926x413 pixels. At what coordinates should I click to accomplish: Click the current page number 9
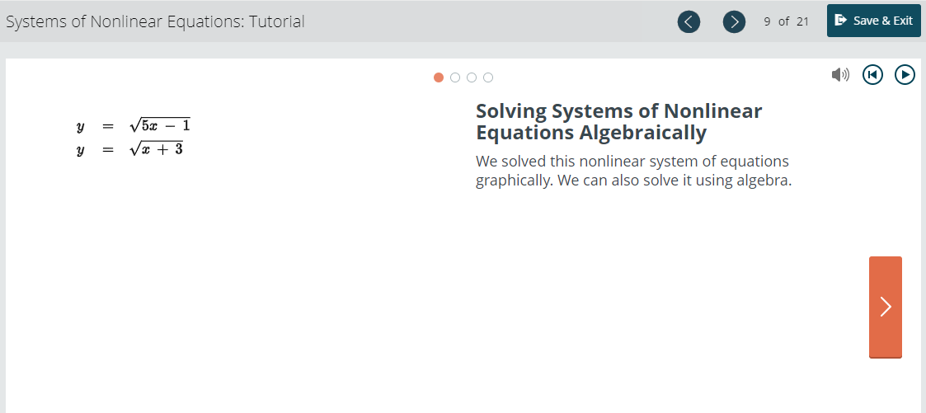click(767, 21)
